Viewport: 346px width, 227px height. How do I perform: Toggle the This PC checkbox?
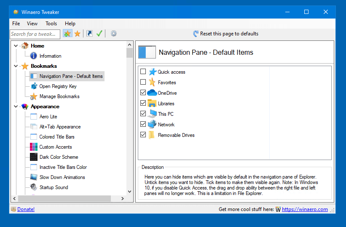pos(143,113)
